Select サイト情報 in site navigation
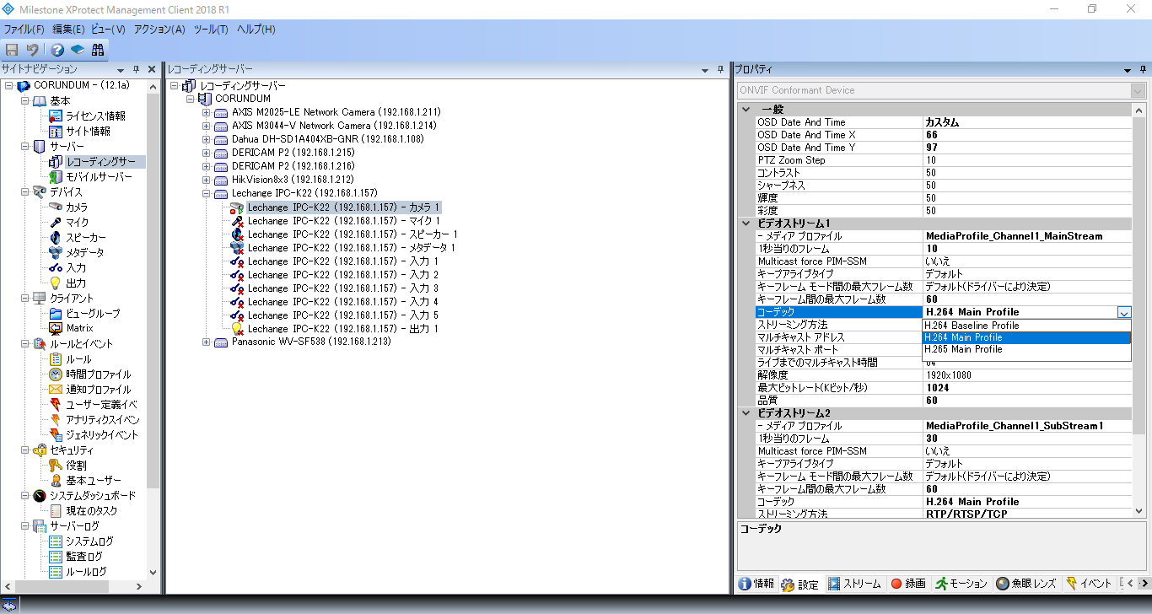1152x614 pixels. [x=88, y=132]
